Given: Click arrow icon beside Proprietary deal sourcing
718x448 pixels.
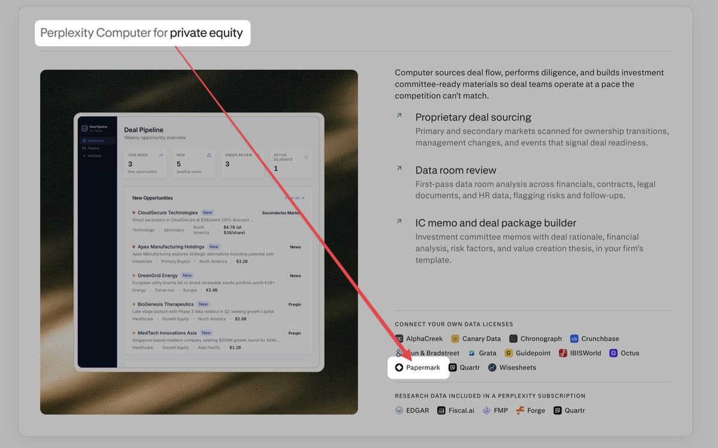Looking at the screenshot, I should tap(399, 116).
